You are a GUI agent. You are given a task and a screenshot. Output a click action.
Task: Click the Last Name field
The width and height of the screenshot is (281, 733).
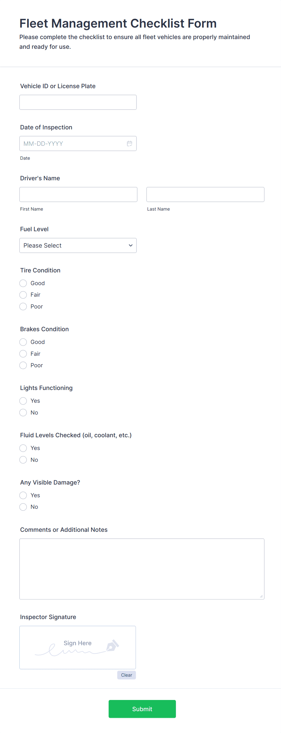(205, 194)
